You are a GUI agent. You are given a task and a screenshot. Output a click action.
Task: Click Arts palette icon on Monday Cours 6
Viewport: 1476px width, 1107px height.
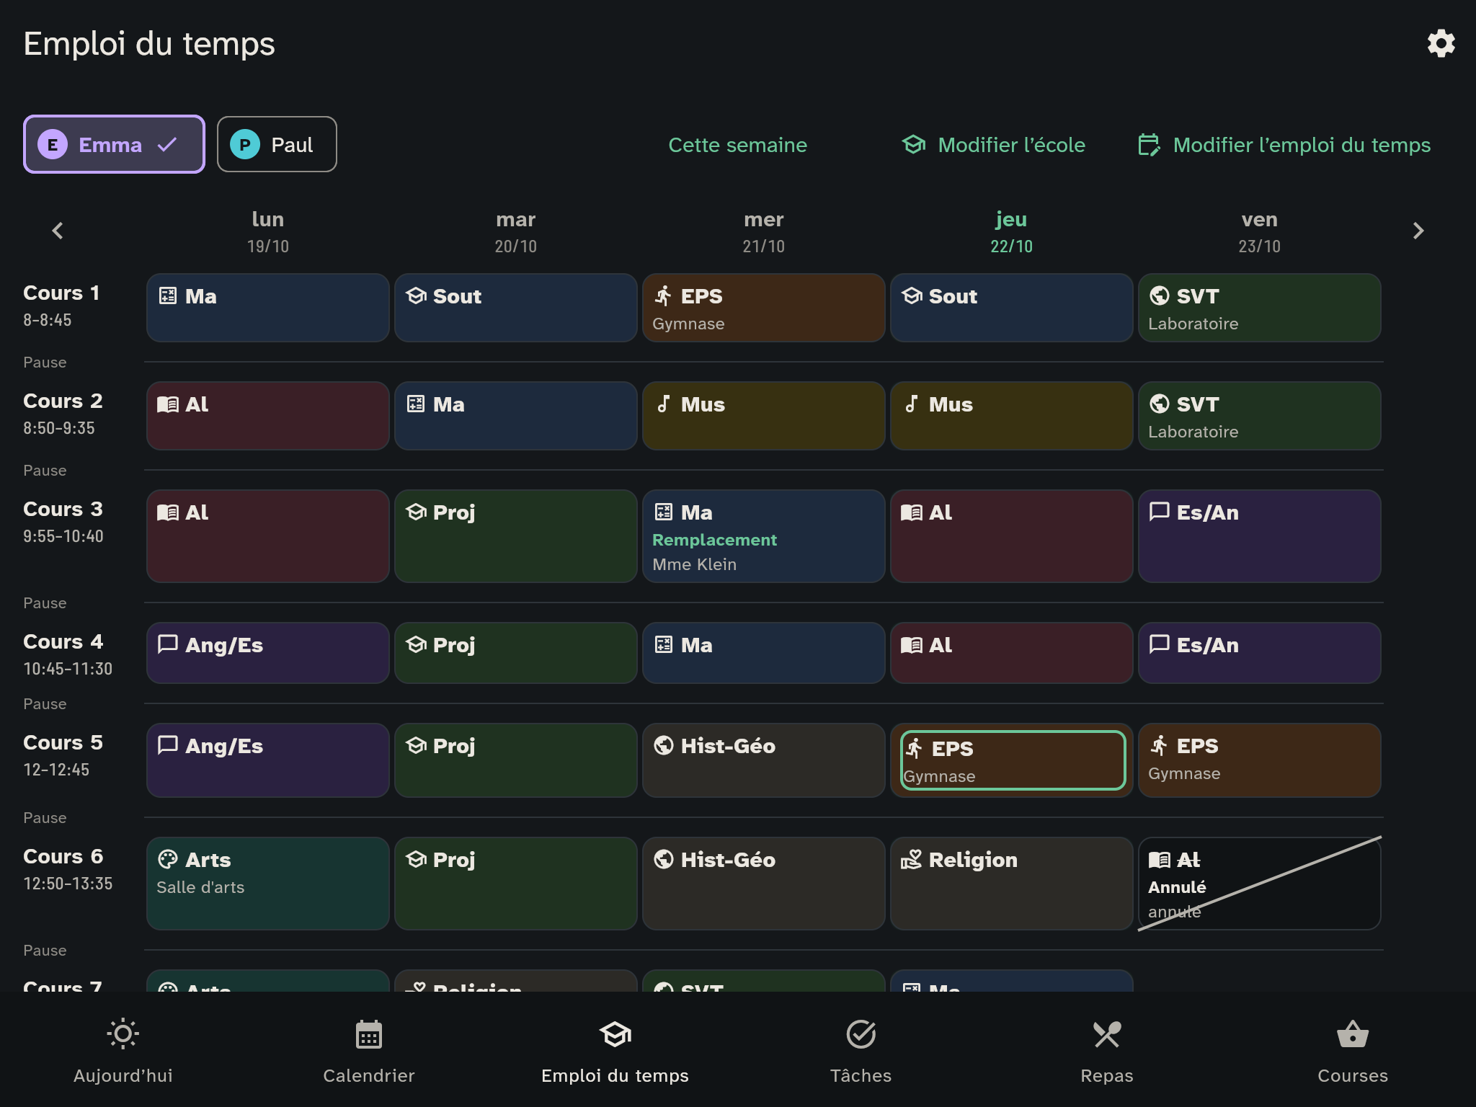[x=168, y=859]
